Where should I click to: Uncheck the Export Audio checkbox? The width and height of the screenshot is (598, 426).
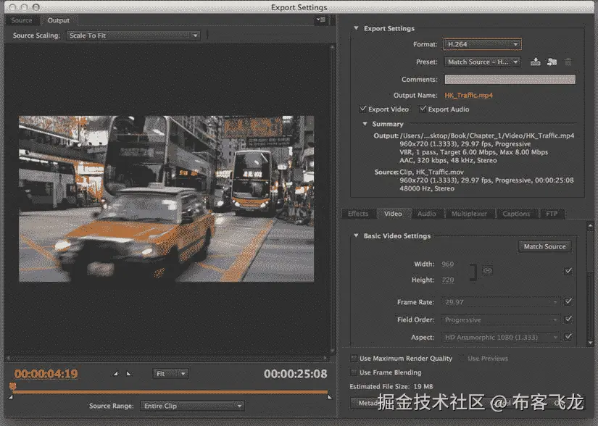(x=423, y=109)
